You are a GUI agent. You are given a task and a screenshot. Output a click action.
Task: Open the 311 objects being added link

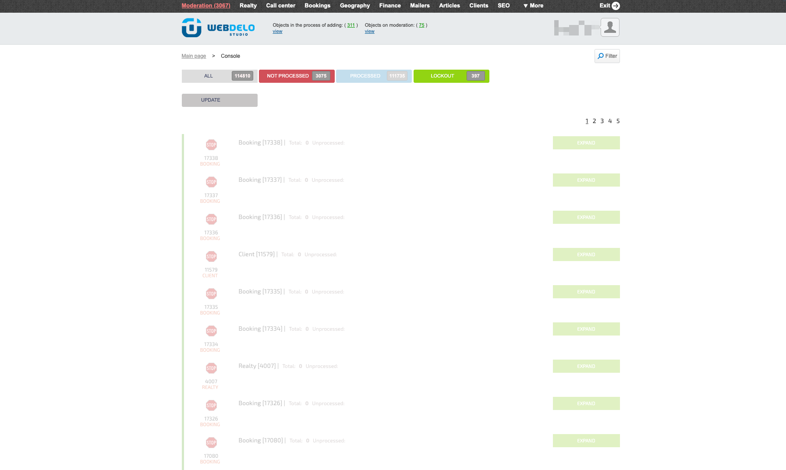351,25
